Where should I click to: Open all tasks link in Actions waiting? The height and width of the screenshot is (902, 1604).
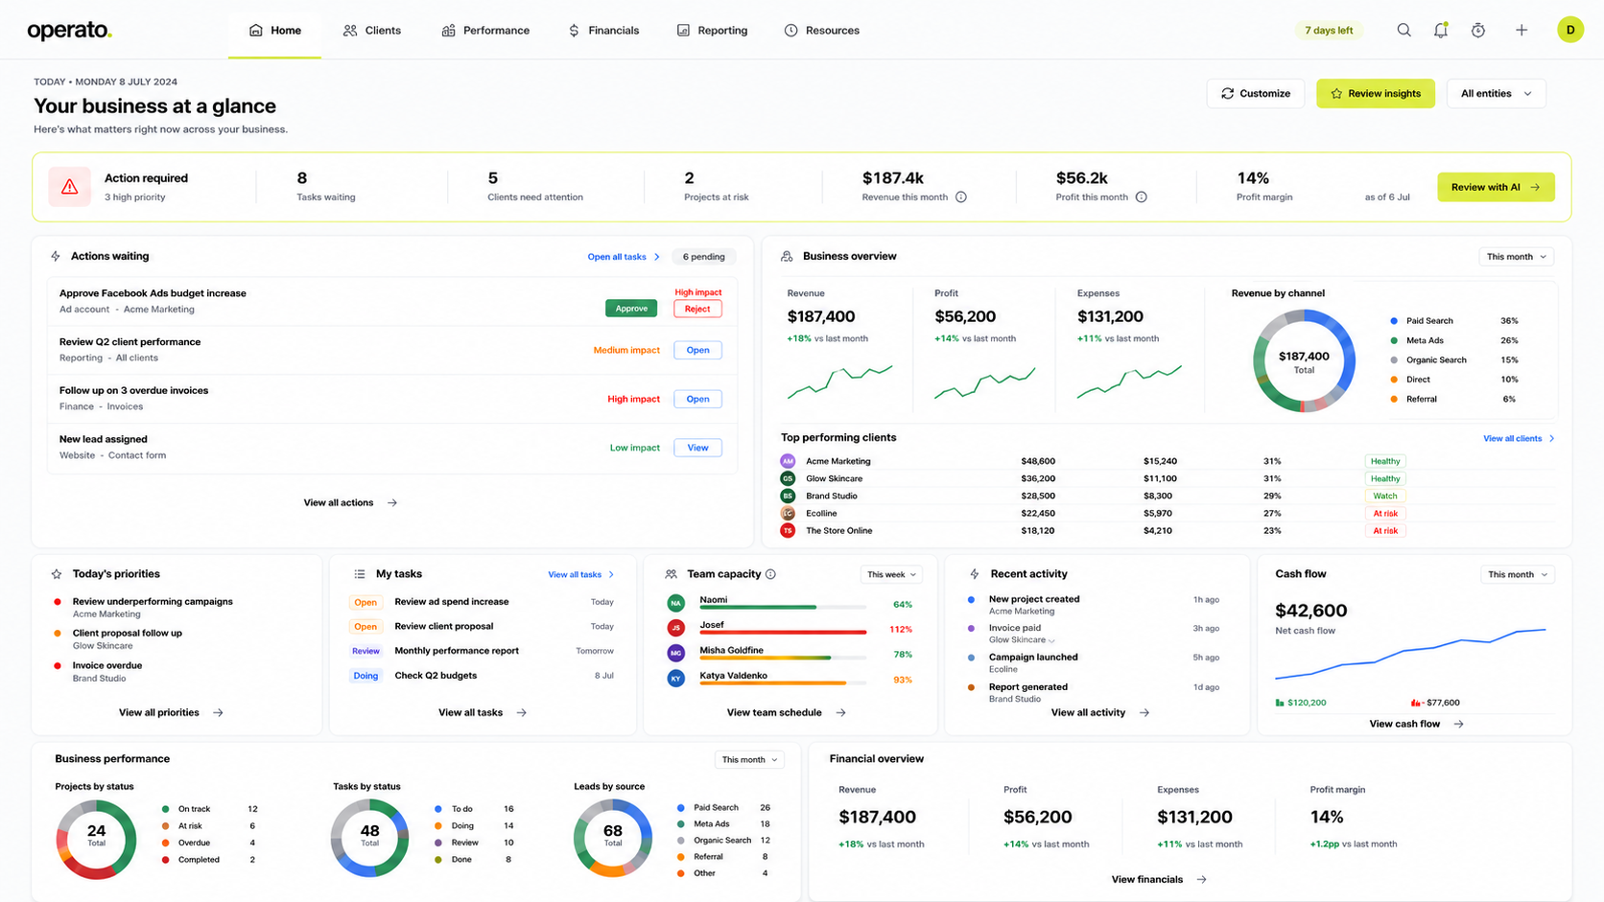click(x=624, y=257)
